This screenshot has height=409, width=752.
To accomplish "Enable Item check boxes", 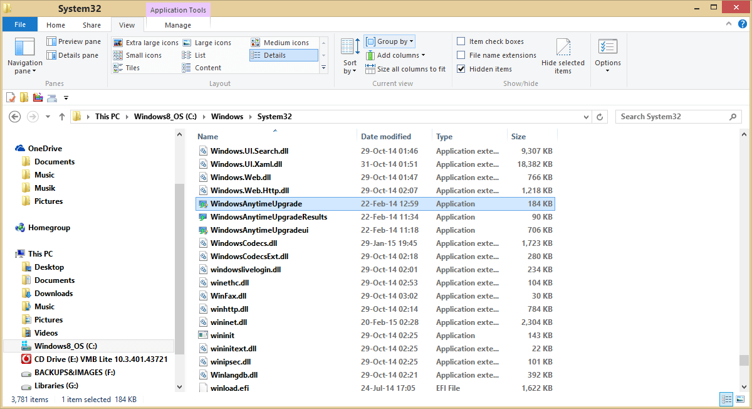I will [490, 41].
